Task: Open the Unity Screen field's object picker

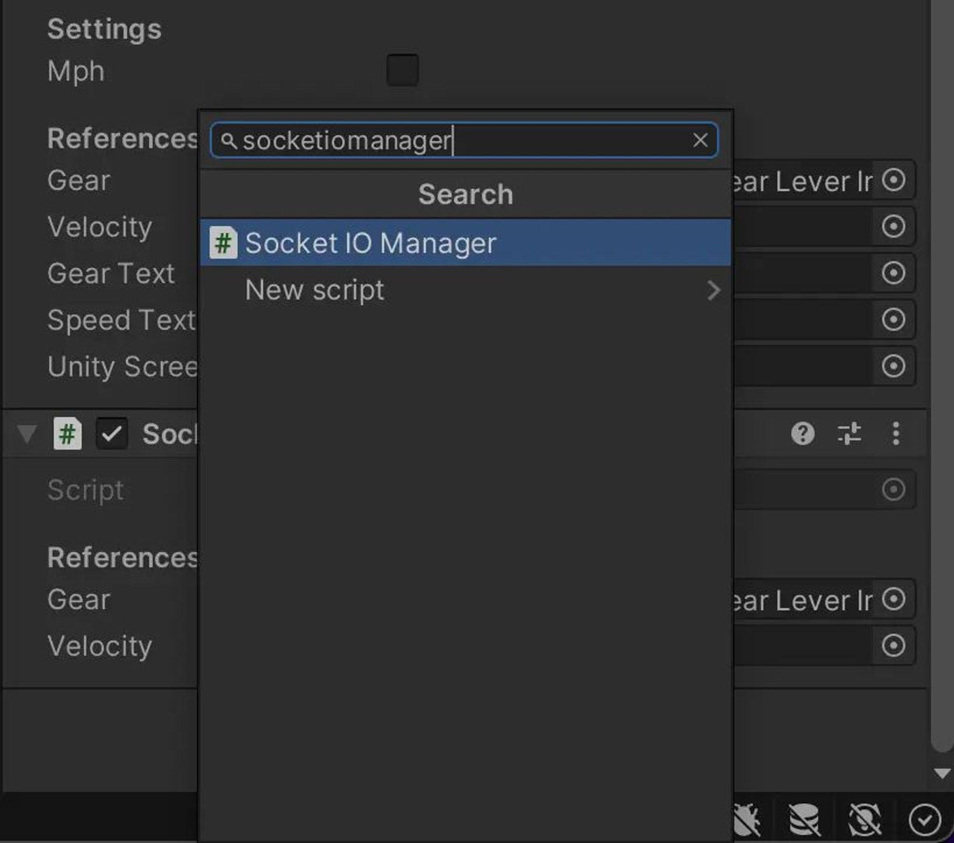Action: (x=893, y=366)
